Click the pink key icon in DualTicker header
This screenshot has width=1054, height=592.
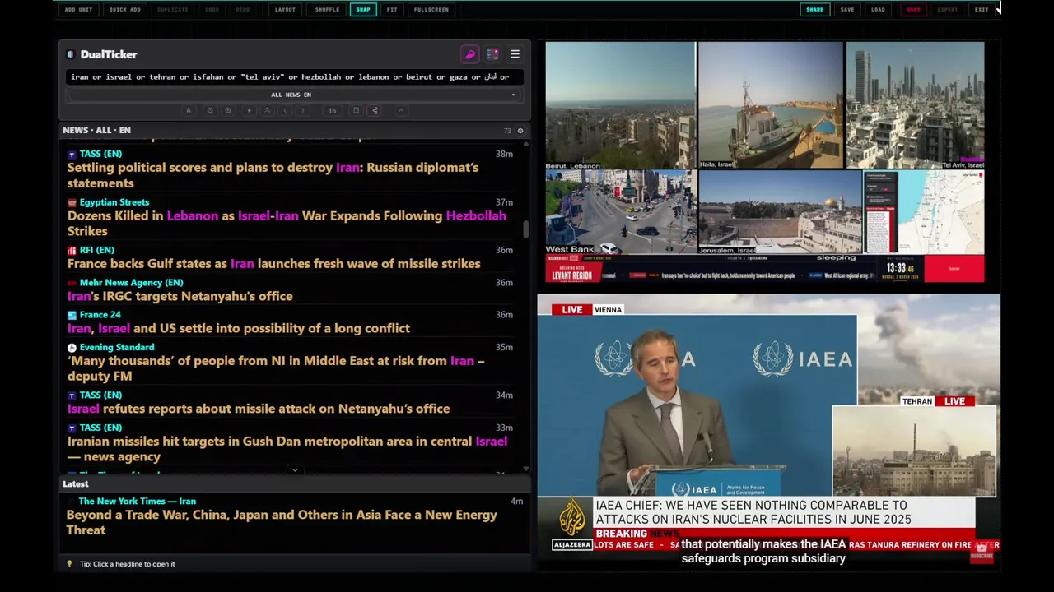tap(470, 54)
